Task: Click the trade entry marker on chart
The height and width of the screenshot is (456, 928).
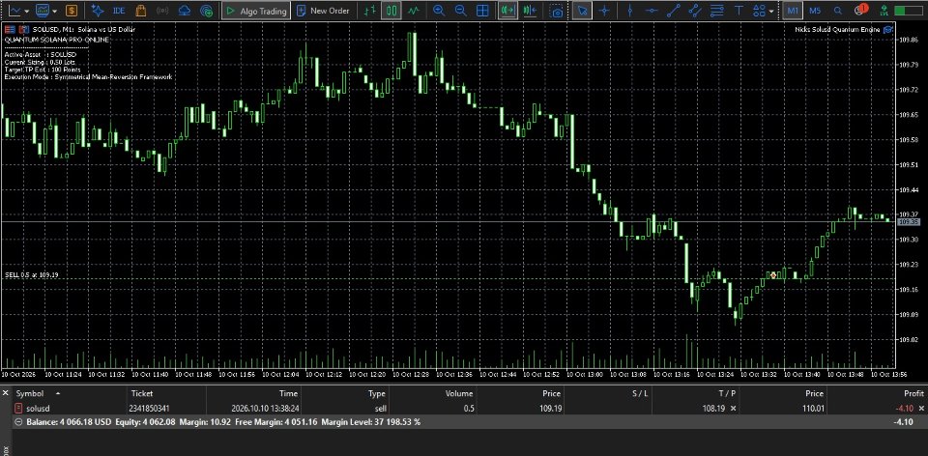Action: coord(773,275)
